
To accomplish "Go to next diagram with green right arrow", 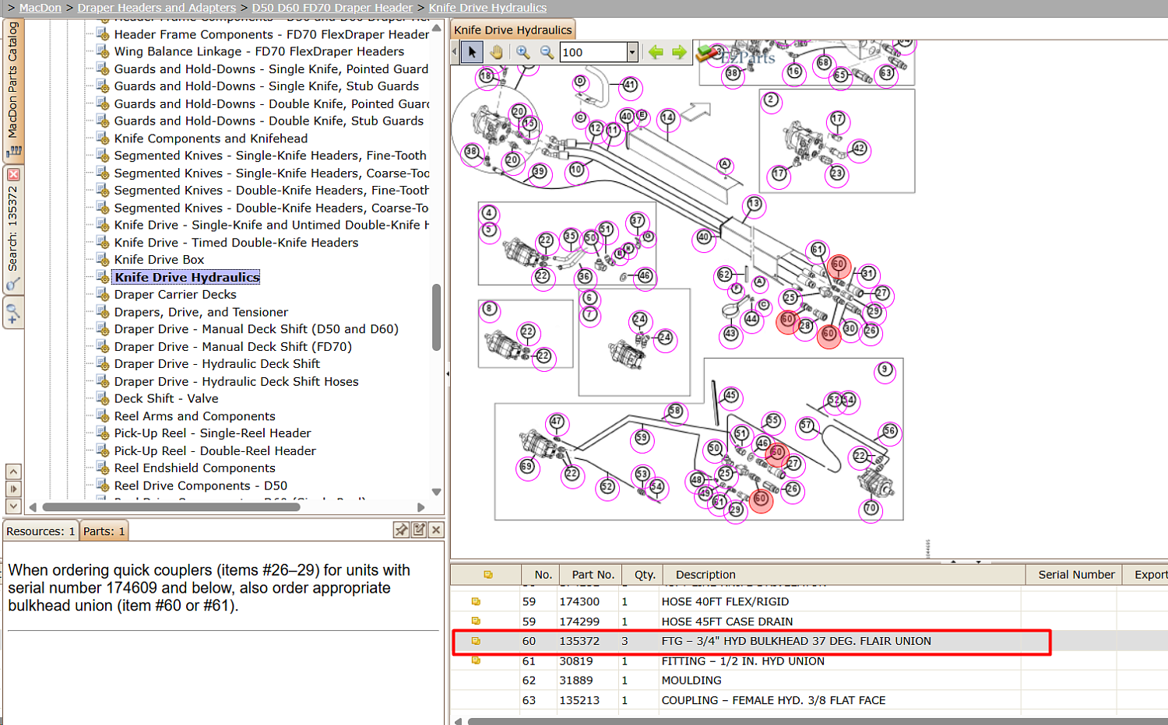I will (679, 52).
